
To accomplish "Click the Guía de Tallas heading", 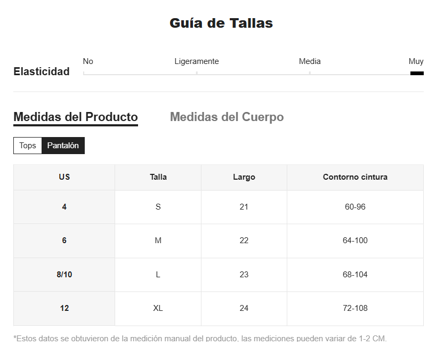I will click(x=221, y=23).
